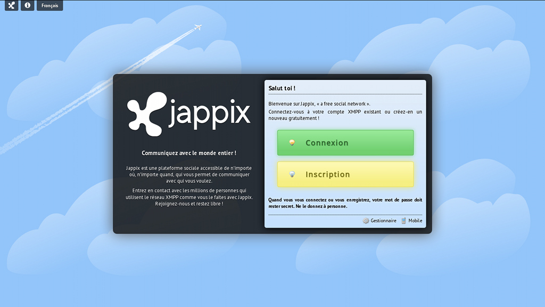Click the bulb icon on Inscription
This screenshot has width=545, height=307.
pyautogui.click(x=292, y=174)
